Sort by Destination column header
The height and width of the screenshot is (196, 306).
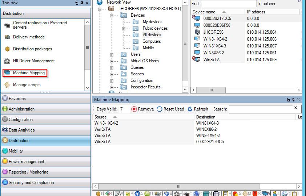pos(206,117)
